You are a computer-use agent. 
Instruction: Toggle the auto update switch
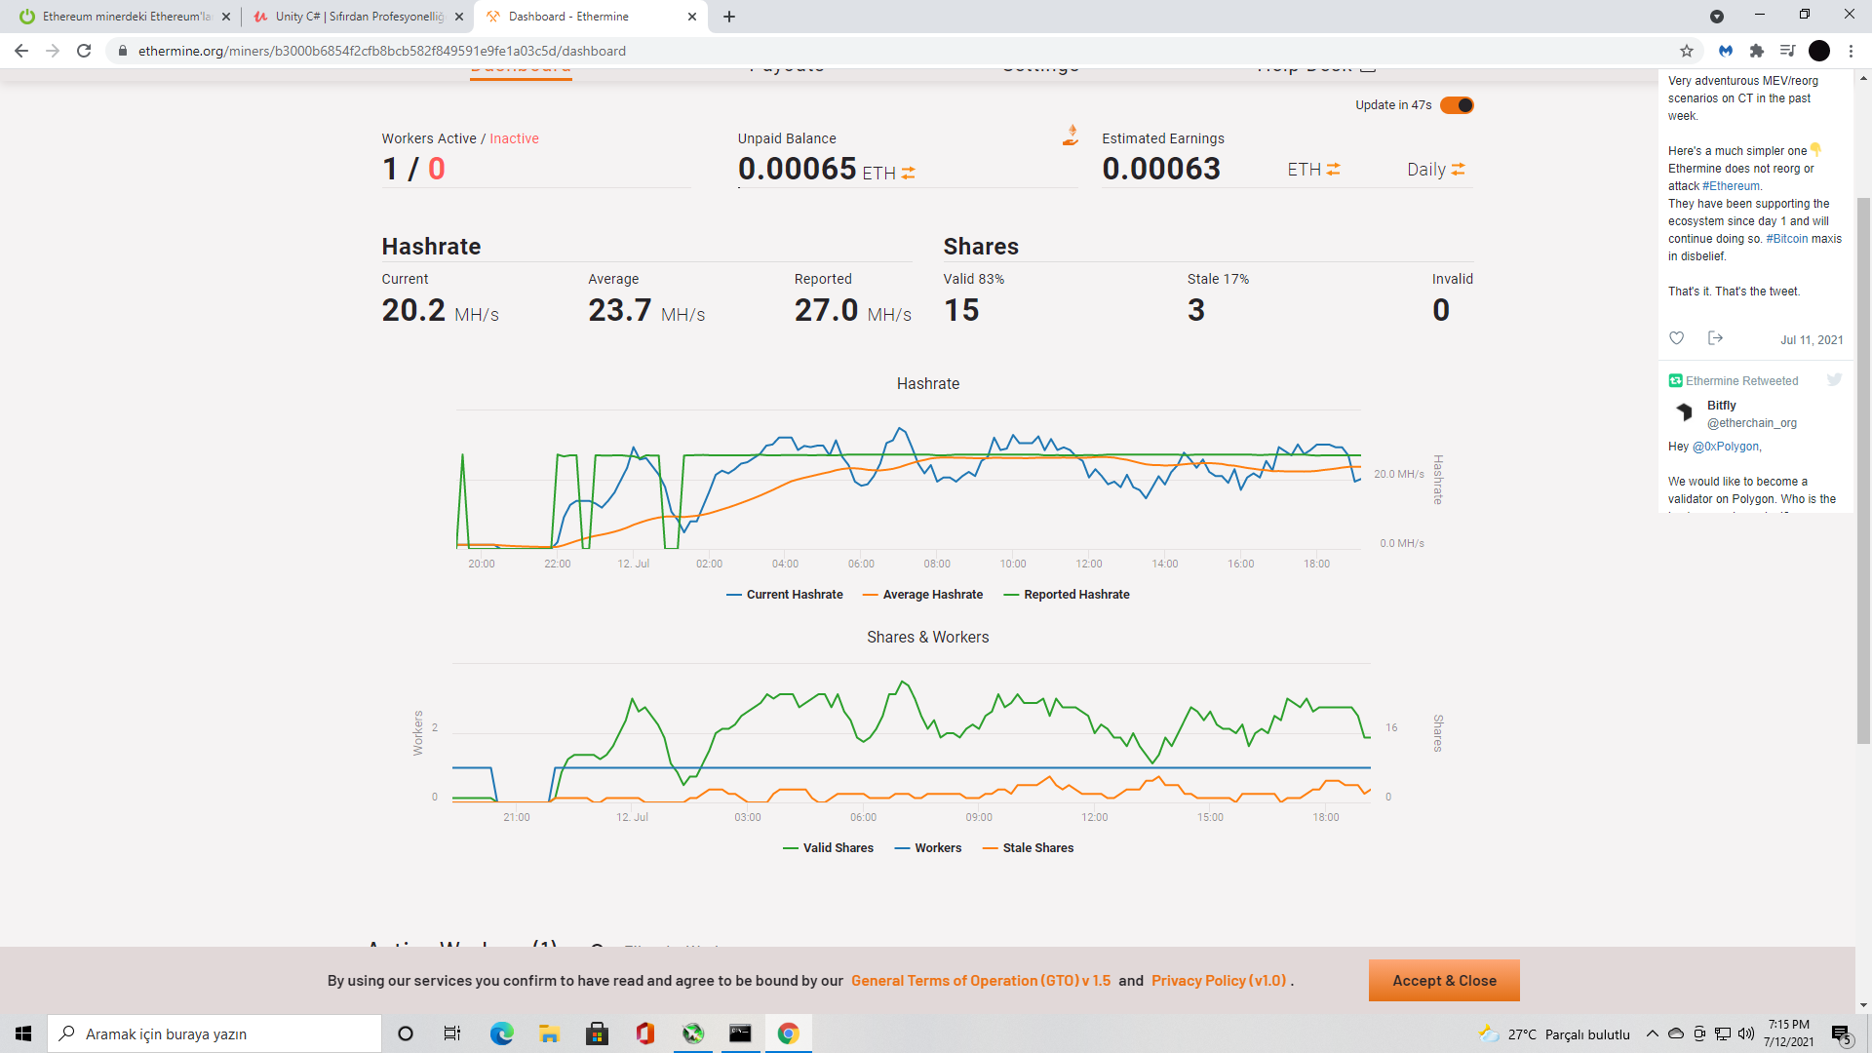pyautogui.click(x=1457, y=105)
